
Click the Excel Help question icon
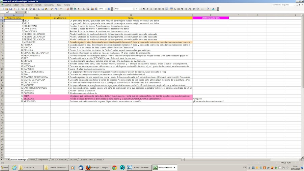(x=109, y=9)
